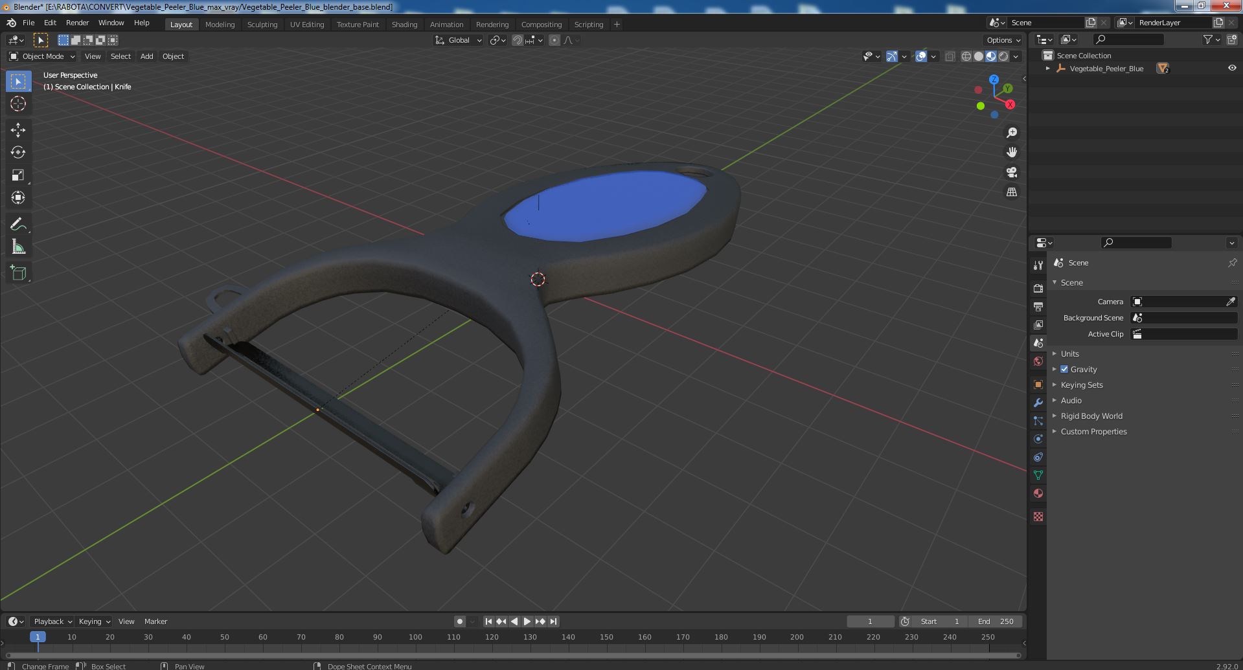Select the Move tool

(x=18, y=130)
